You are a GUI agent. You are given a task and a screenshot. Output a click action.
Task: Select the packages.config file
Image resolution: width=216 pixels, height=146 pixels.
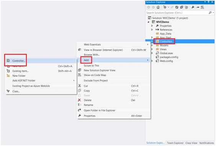pyautogui.click(x=169, y=57)
